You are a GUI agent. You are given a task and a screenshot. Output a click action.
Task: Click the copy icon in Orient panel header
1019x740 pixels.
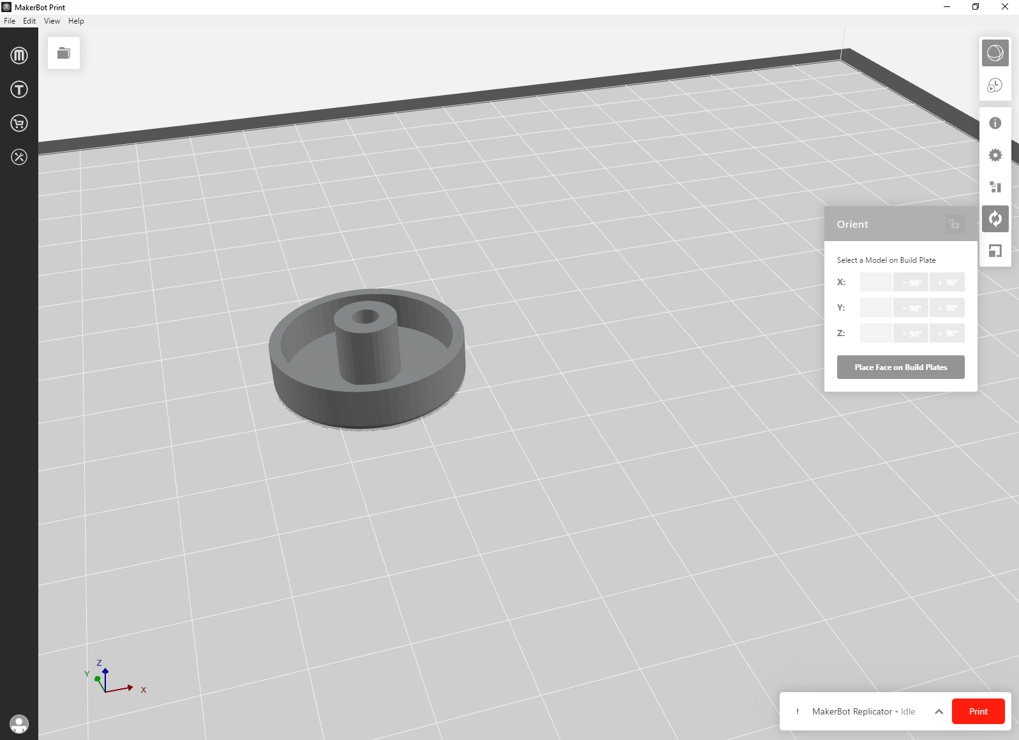click(x=955, y=224)
